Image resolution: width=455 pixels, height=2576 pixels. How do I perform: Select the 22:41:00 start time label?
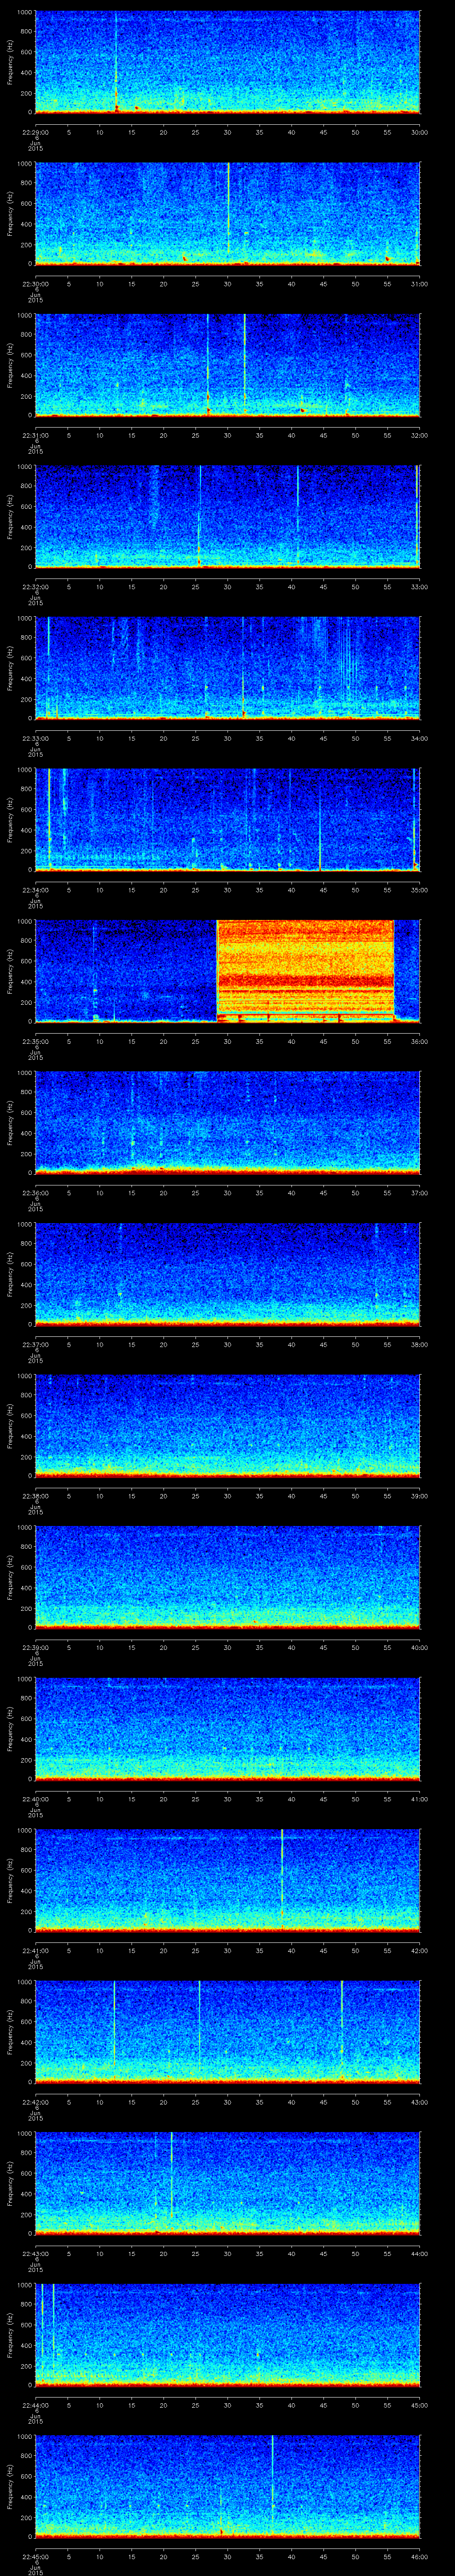[x=35, y=1950]
